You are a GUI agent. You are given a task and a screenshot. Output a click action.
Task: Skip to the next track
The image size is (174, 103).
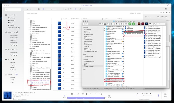pos(91,94)
